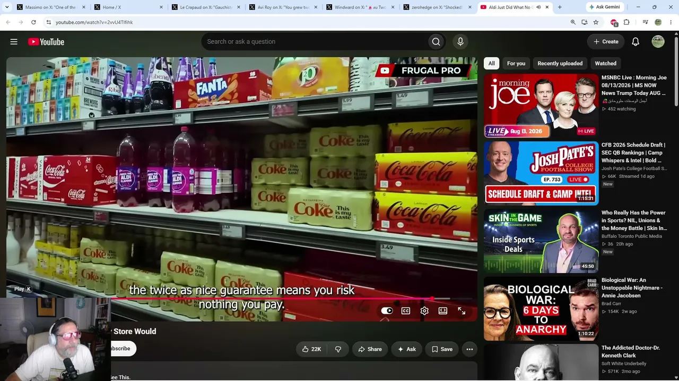Click the address bar URL youtube.com/watch
Screen dimensions: 679x381
pyautogui.click(x=94, y=22)
